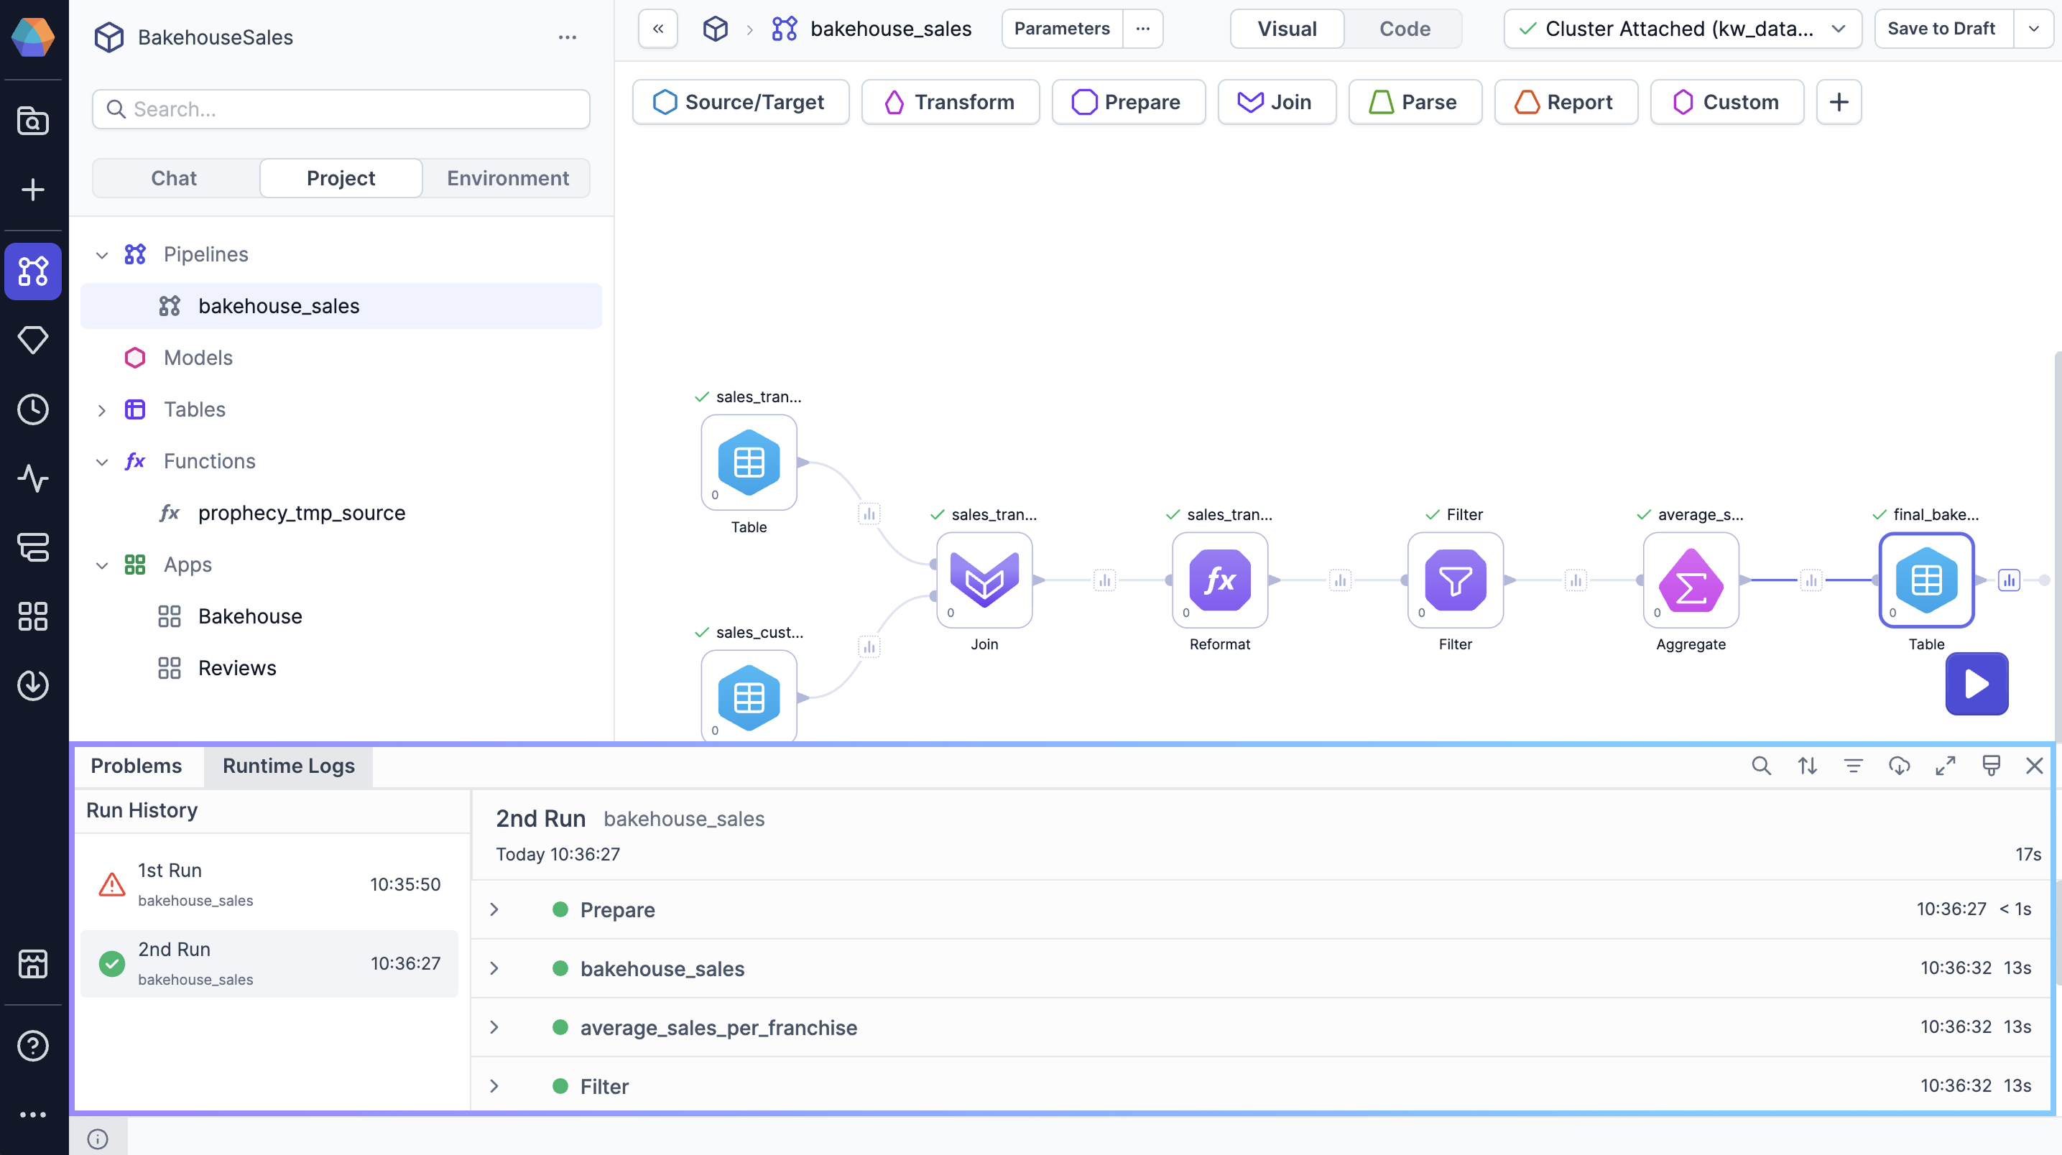The width and height of the screenshot is (2062, 1155).
Task: Collapse the Functions tree section
Action: [101, 462]
